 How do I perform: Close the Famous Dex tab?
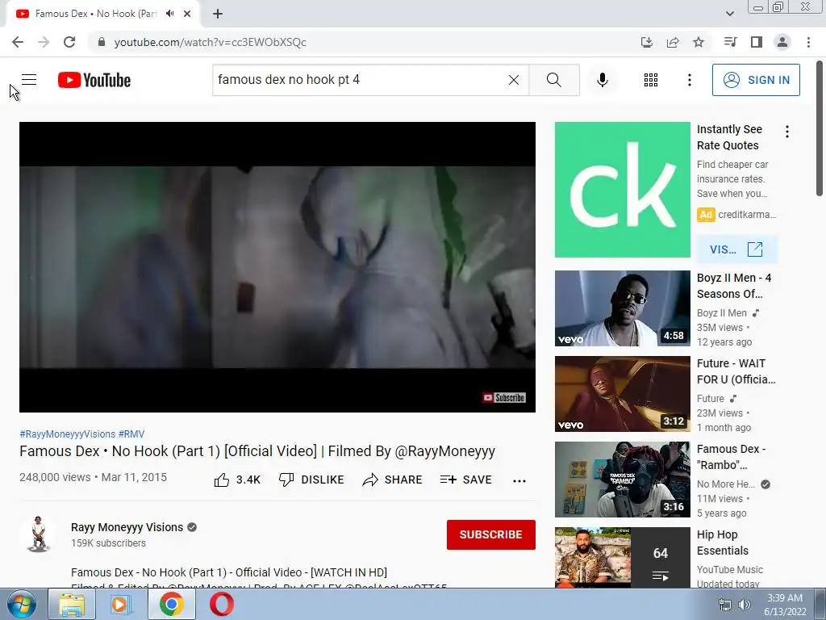pyautogui.click(x=187, y=14)
